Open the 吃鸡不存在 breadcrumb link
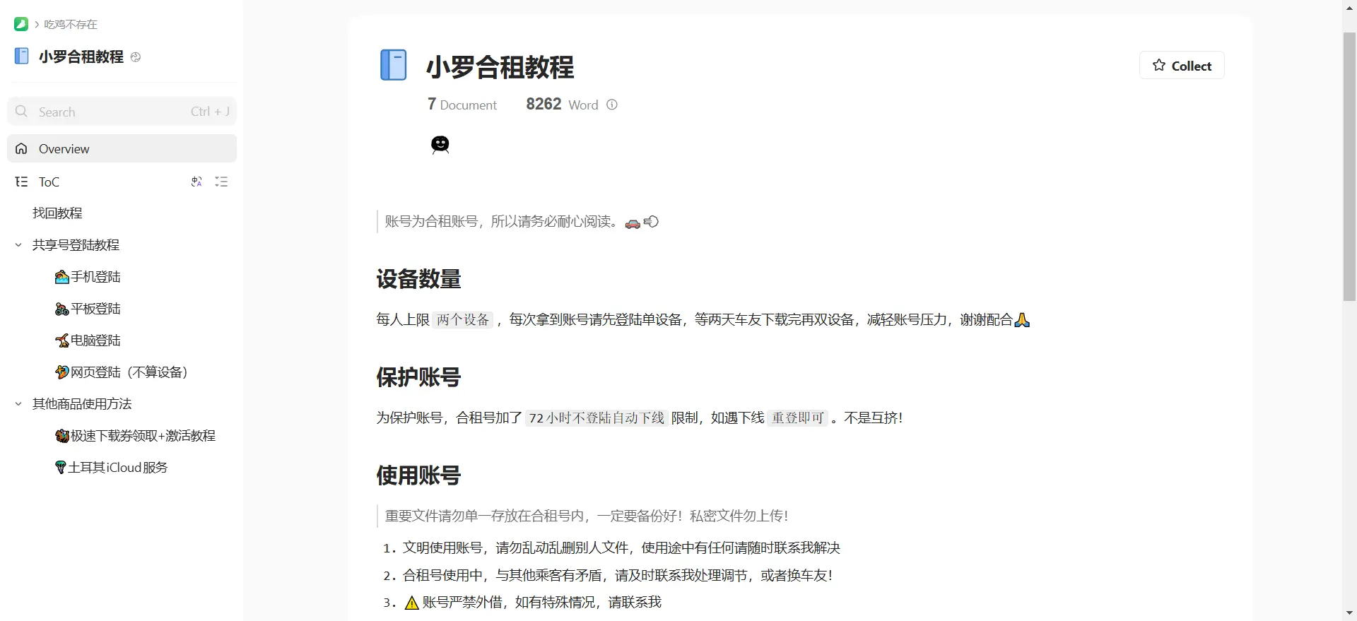 pyautogui.click(x=71, y=24)
